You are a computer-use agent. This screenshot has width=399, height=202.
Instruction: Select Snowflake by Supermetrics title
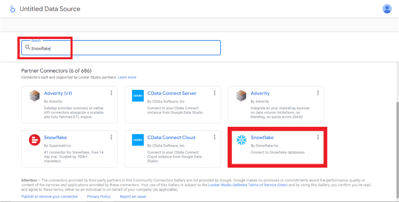(x=56, y=137)
